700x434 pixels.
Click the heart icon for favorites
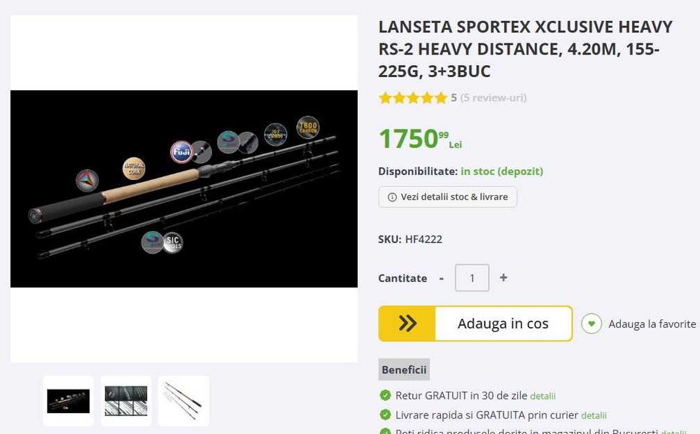click(591, 323)
